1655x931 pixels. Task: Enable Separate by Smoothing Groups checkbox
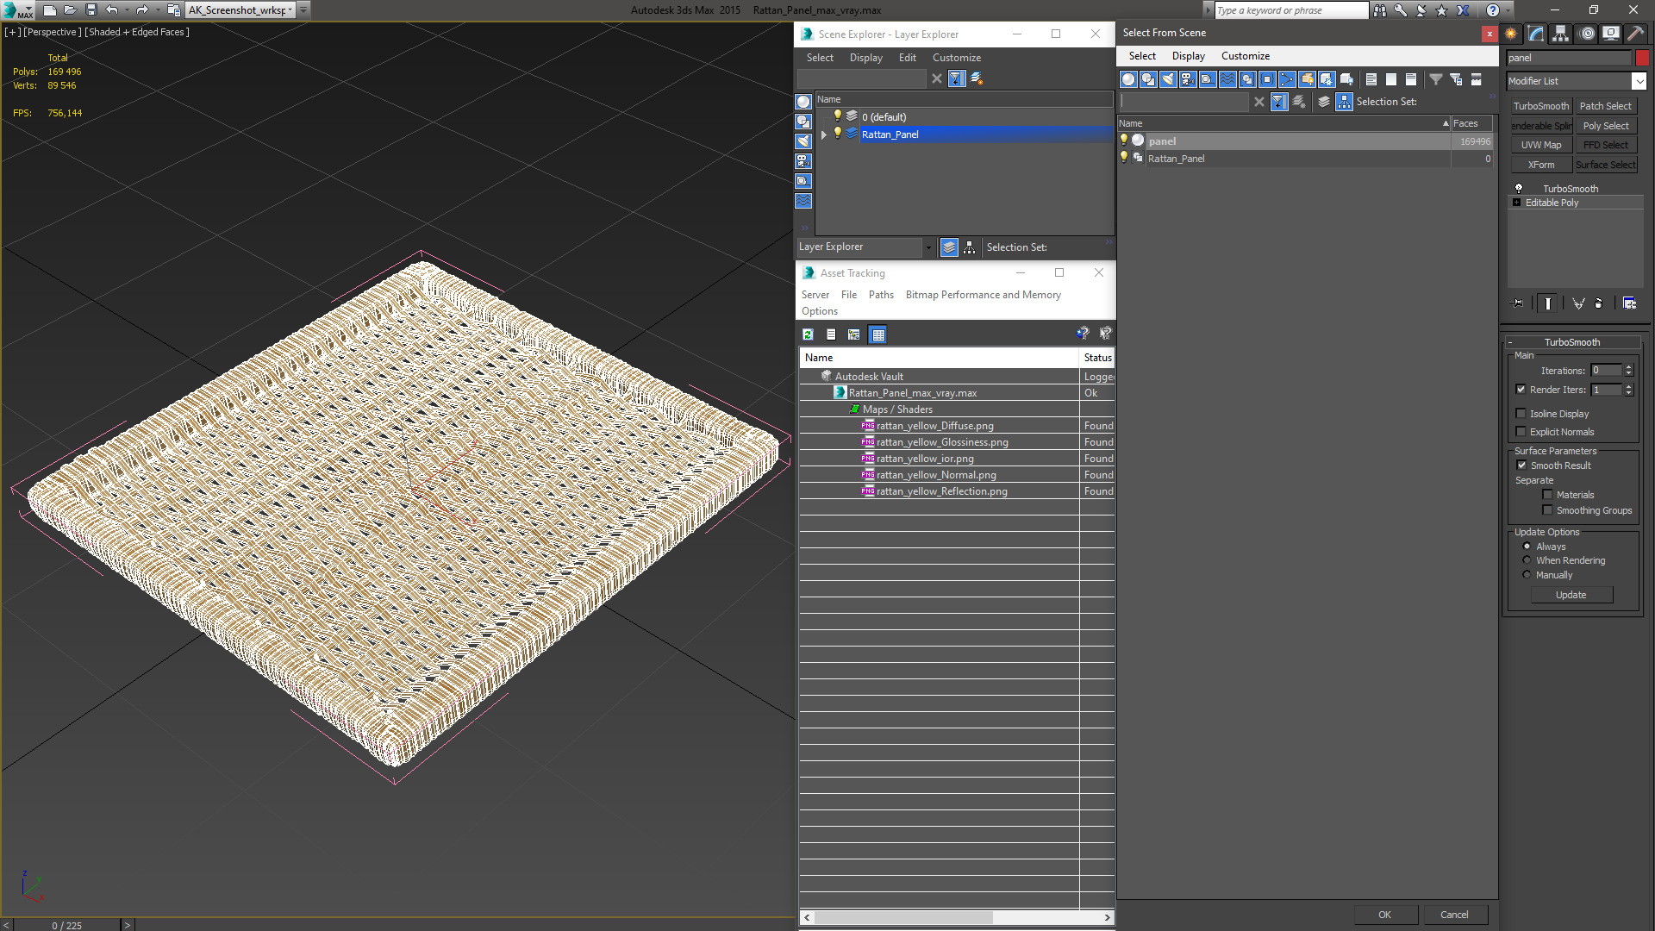coord(1547,510)
